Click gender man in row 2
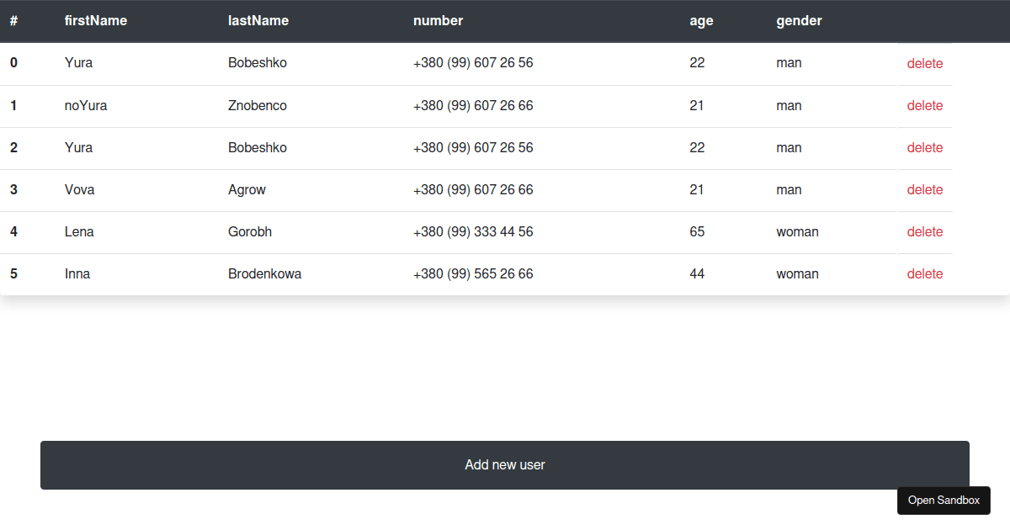 click(789, 148)
